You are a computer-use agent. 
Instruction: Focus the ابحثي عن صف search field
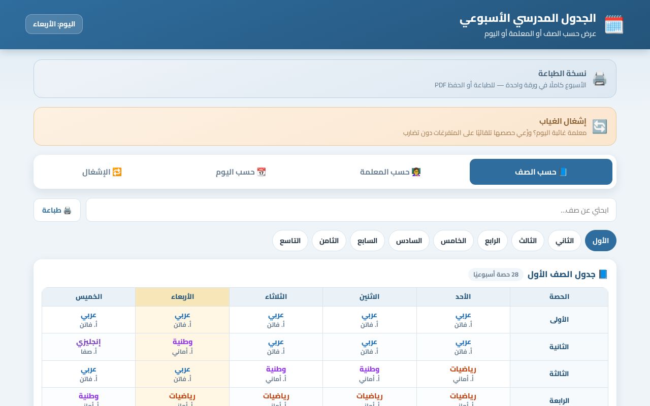[x=351, y=210]
